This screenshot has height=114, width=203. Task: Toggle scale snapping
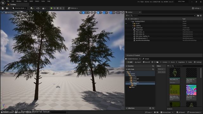pyautogui.click(x=111, y=13)
